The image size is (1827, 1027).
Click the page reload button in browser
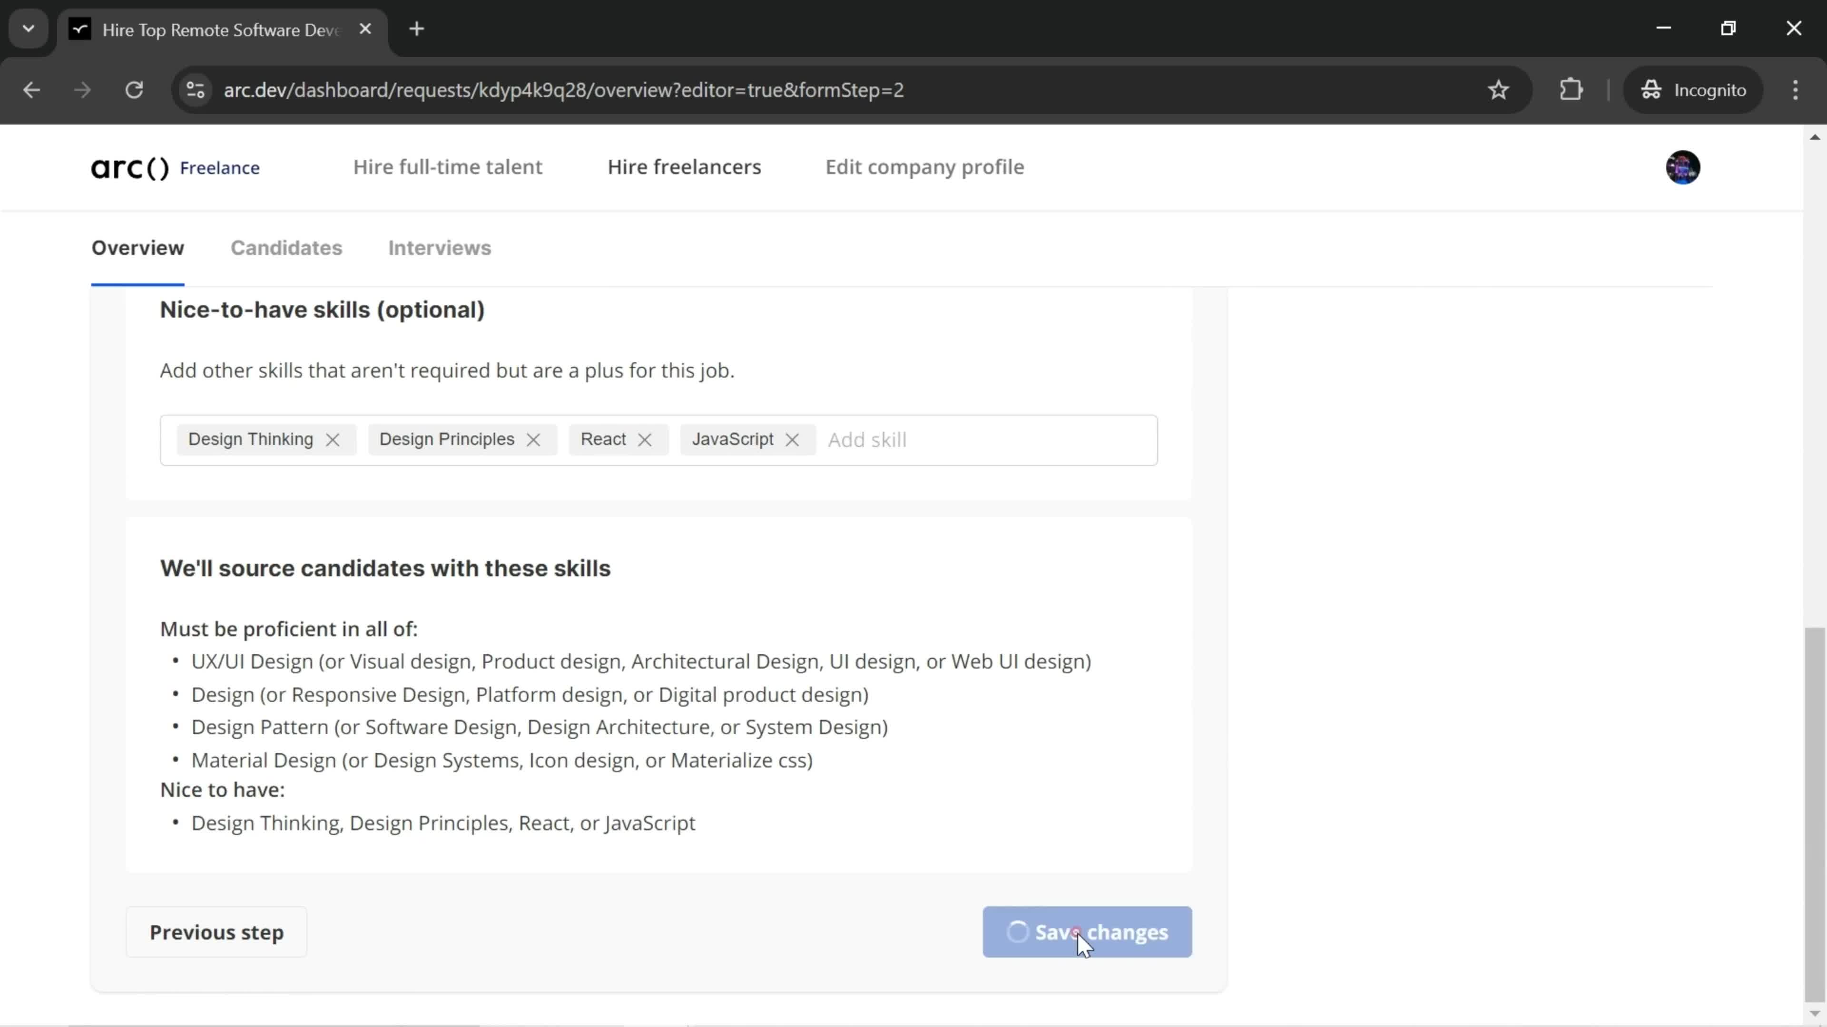click(x=134, y=89)
